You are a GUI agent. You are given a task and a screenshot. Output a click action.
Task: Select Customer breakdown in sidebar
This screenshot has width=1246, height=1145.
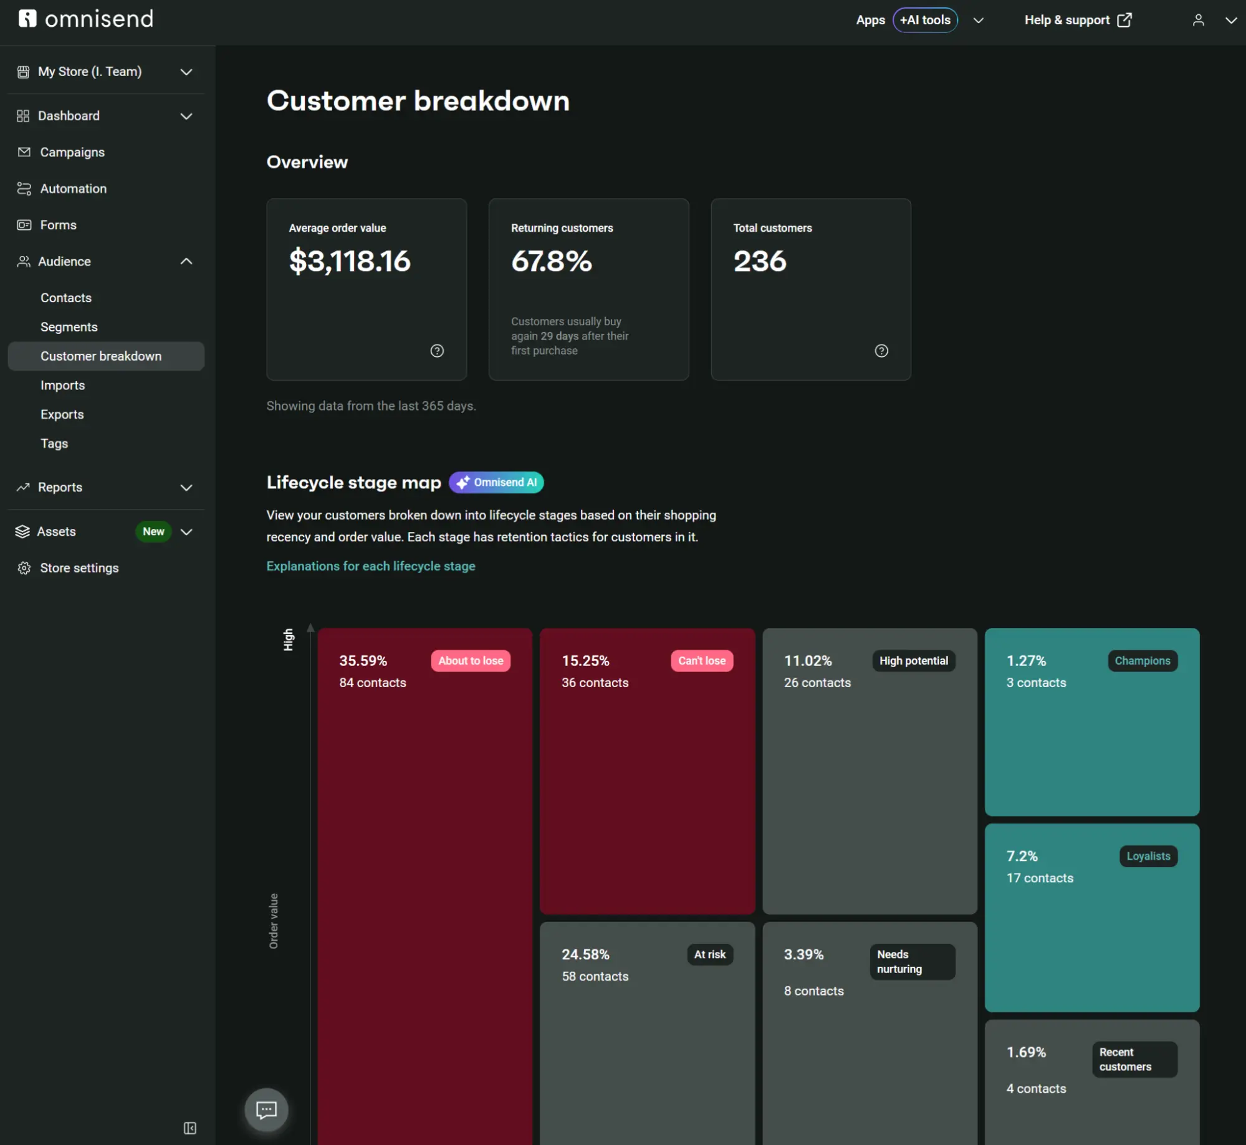(106, 356)
